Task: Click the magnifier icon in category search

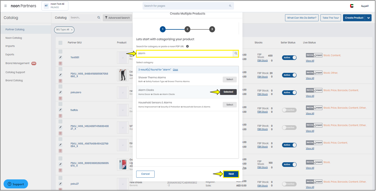Action: pyautogui.click(x=236, y=53)
